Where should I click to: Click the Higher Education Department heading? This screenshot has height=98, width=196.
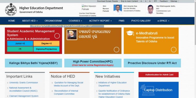click(x=41, y=8)
